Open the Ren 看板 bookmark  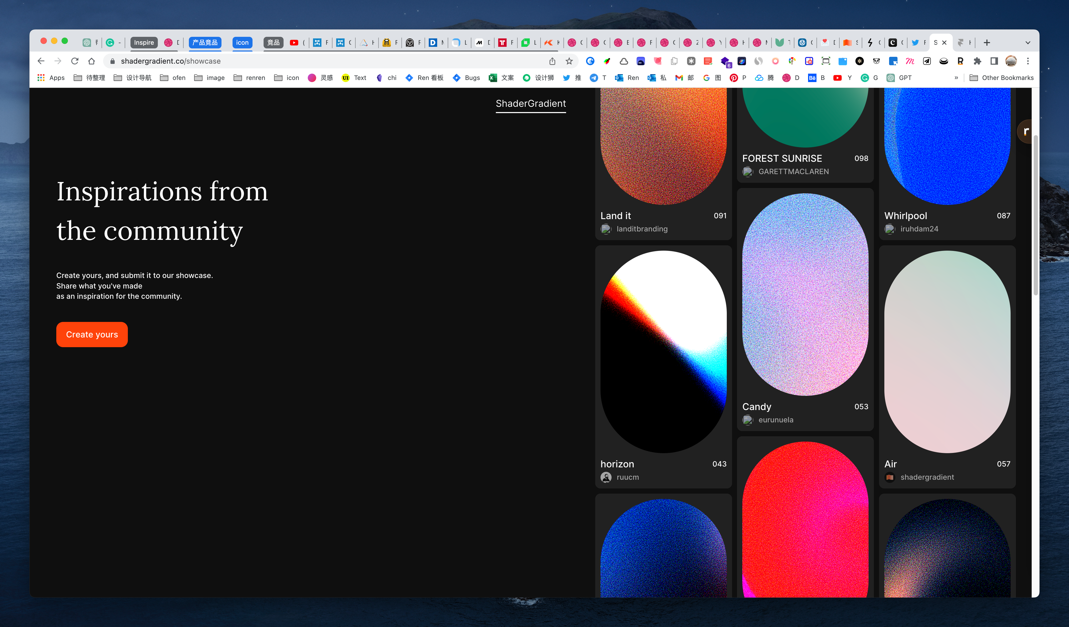[424, 78]
